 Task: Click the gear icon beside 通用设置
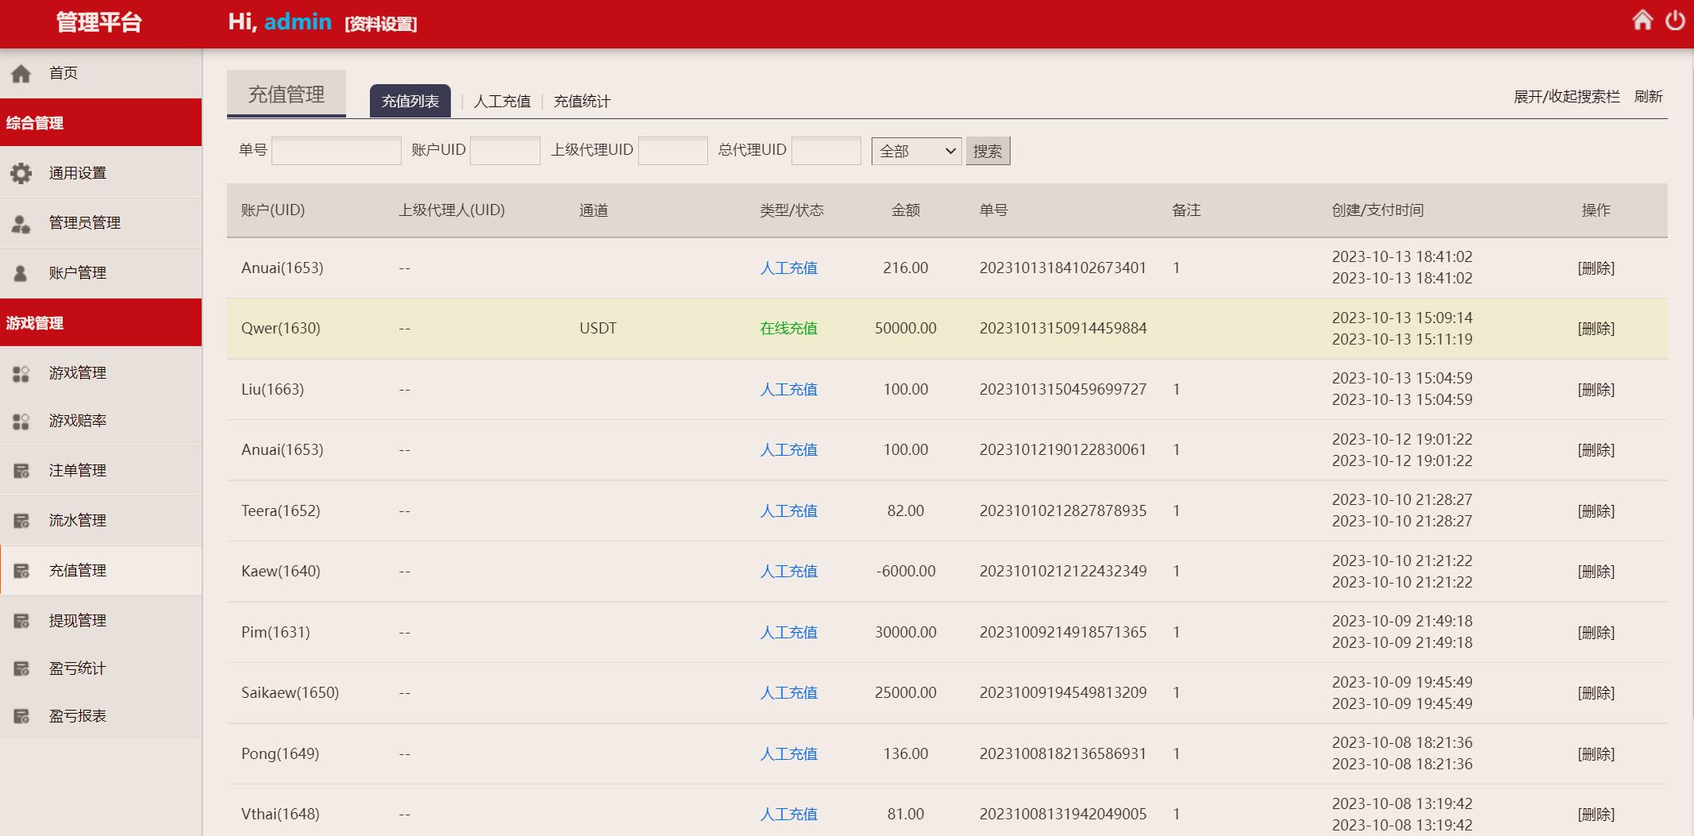click(21, 173)
